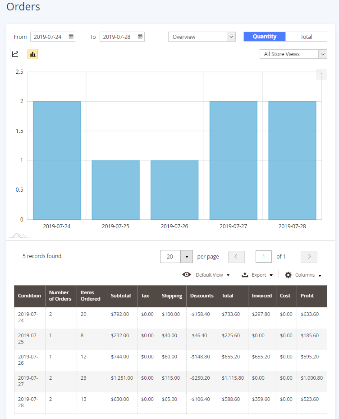Screen dimensions: 339x419
Task: Open the To date calendar picker
Action: 141,37
